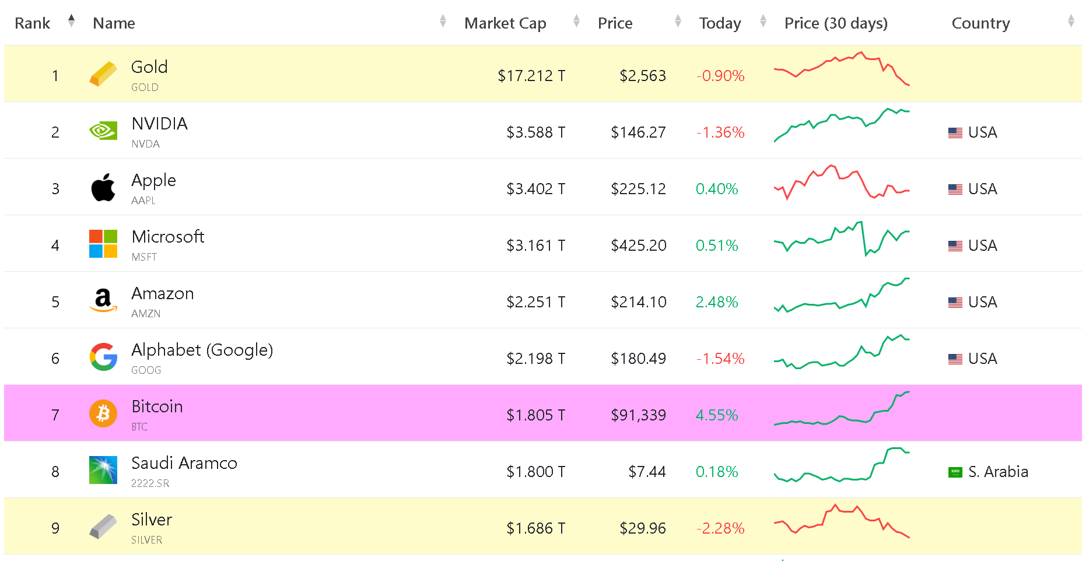Click the Price (30 days) header
Screen dimensions: 1086x561
836,23
